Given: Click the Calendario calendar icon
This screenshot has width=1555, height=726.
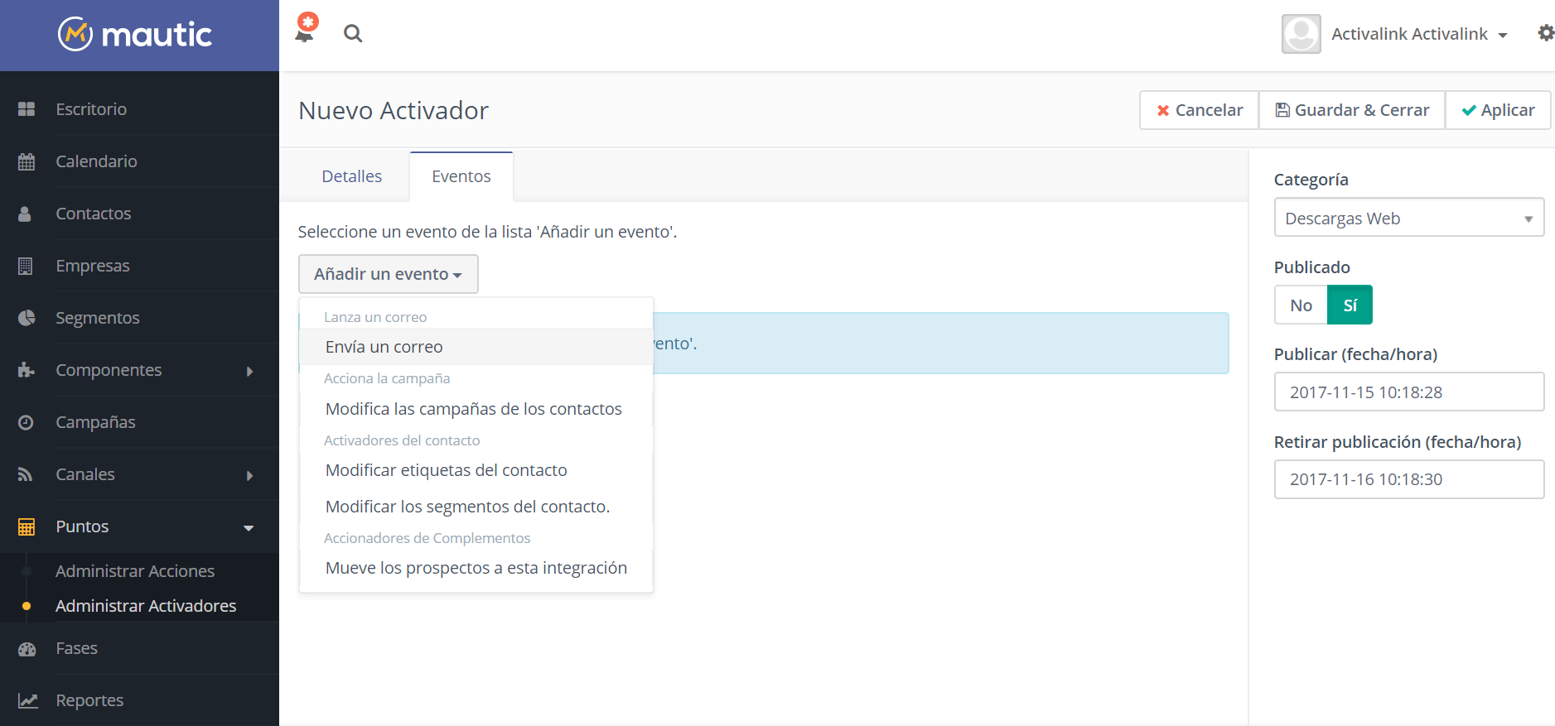Looking at the screenshot, I should 27,161.
